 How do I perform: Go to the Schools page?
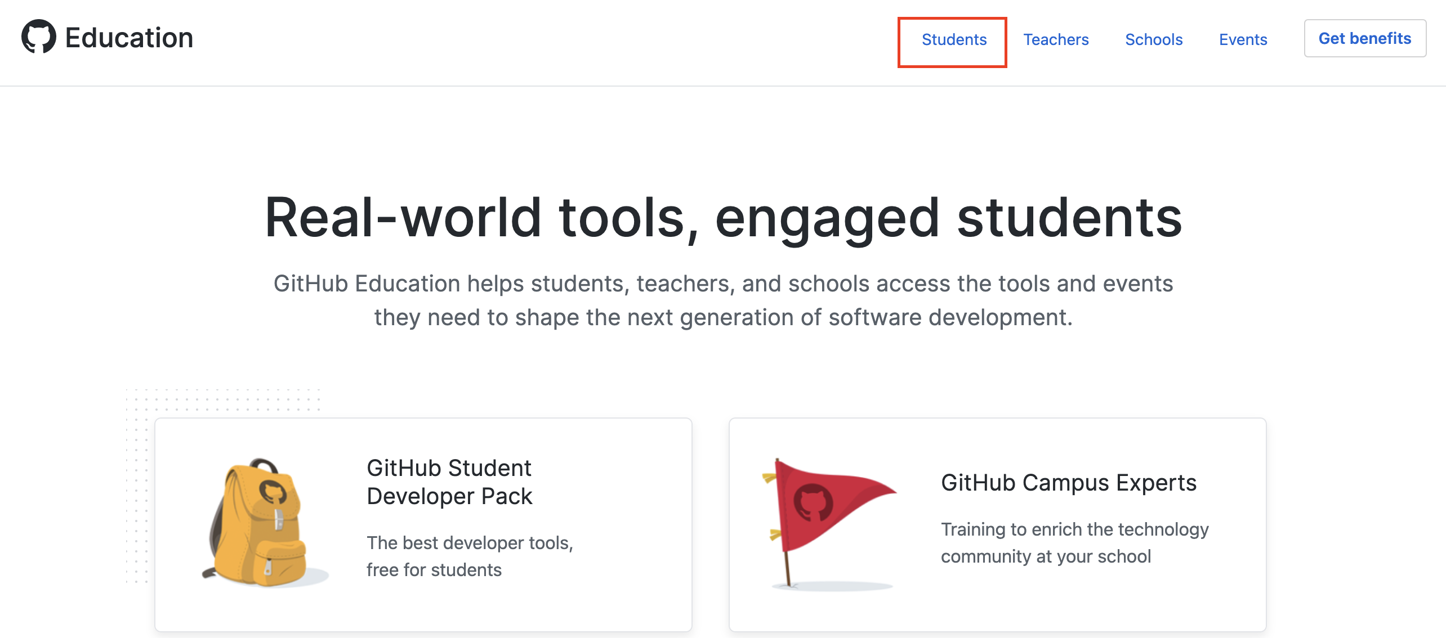tap(1153, 40)
